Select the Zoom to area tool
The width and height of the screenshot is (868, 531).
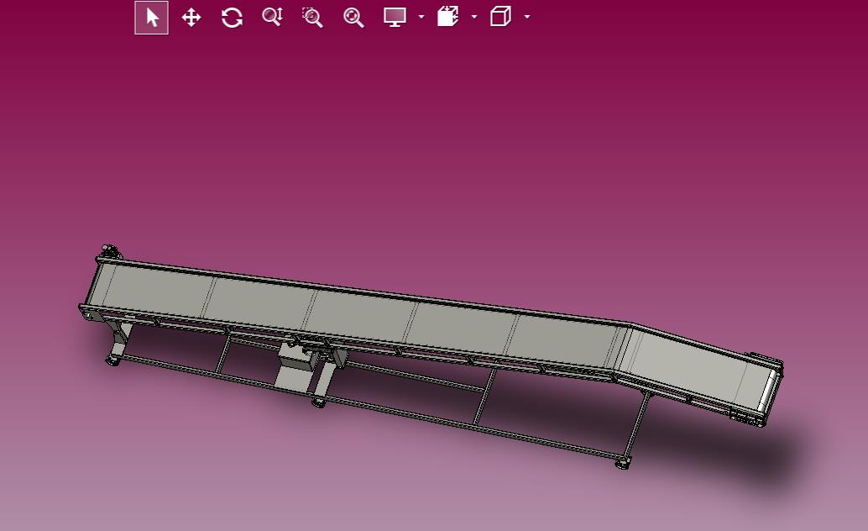pyautogui.click(x=313, y=17)
